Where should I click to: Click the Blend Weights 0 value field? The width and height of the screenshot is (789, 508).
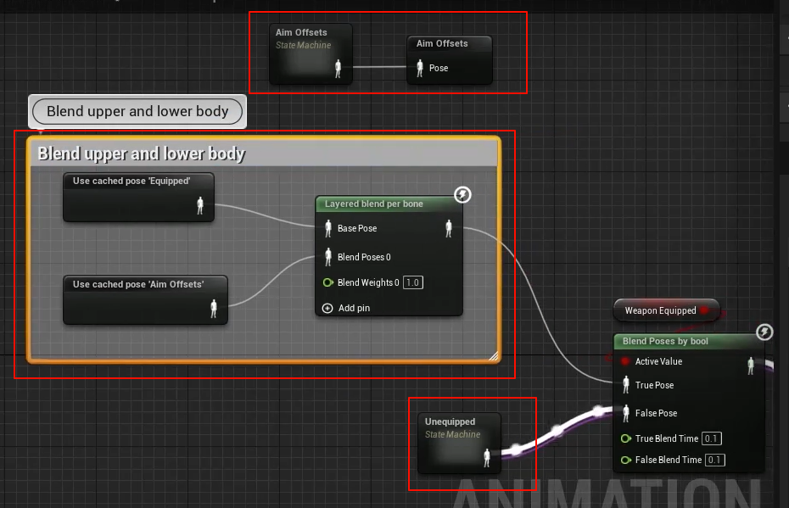point(413,282)
